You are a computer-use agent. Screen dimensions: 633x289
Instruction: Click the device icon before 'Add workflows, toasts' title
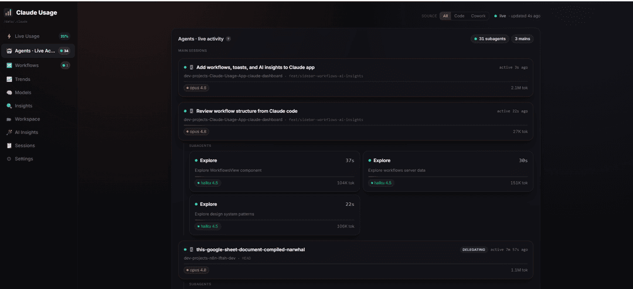(x=192, y=67)
